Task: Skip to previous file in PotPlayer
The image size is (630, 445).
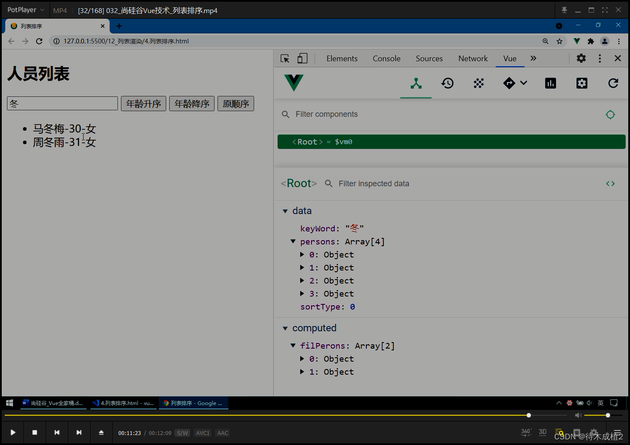Action: point(57,432)
